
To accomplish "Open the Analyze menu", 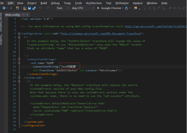I will coord(138,3).
